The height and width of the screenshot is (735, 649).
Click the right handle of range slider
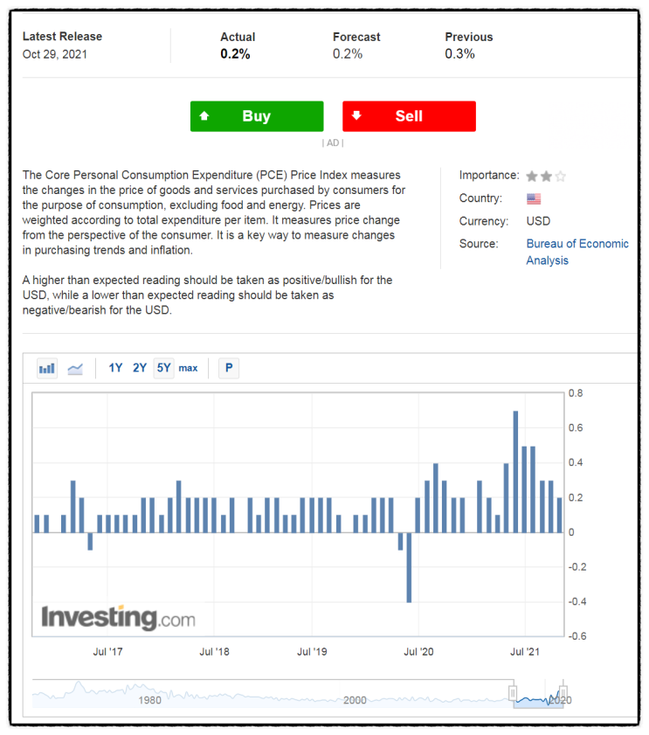563,693
